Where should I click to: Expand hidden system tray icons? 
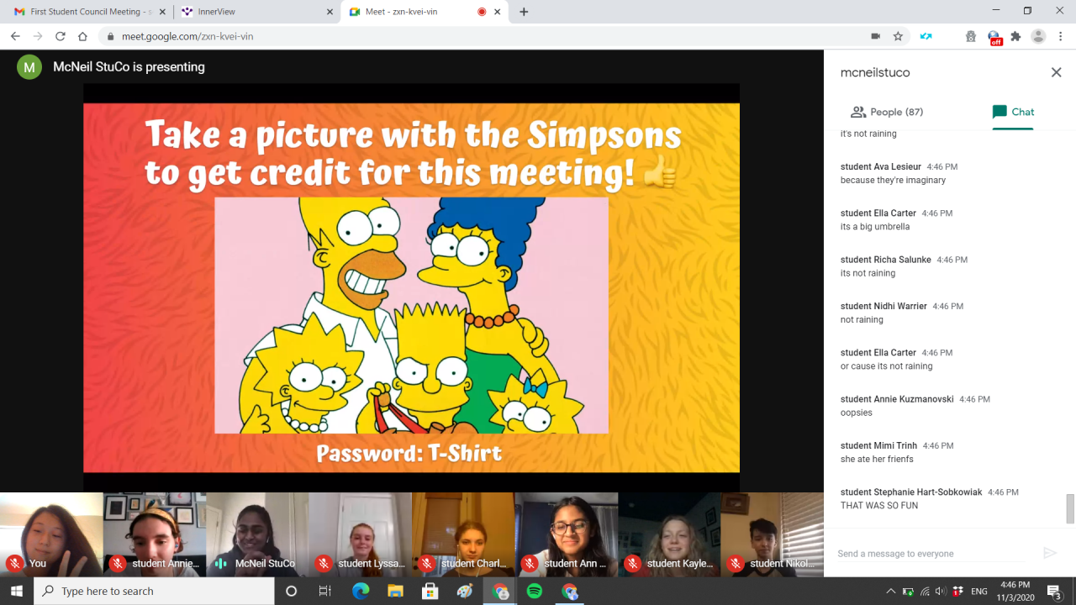click(892, 592)
